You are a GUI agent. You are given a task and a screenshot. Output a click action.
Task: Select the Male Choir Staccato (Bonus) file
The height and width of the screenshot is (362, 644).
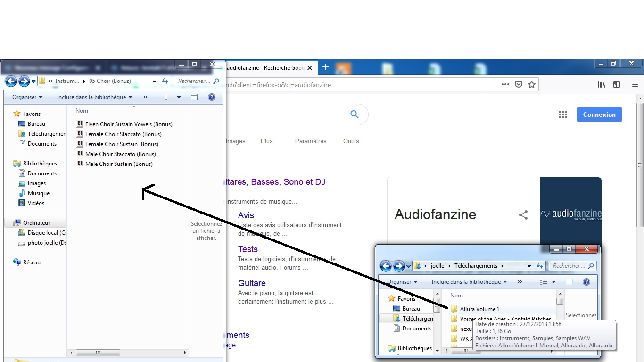pyautogui.click(x=116, y=154)
